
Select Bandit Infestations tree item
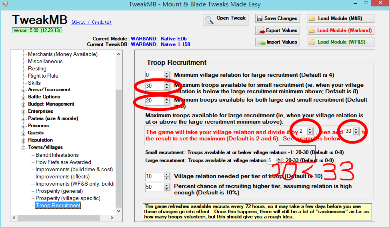(57, 155)
